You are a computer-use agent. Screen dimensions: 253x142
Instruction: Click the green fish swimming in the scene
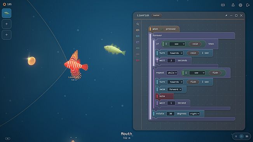pyautogui.click(x=115, y=49)
